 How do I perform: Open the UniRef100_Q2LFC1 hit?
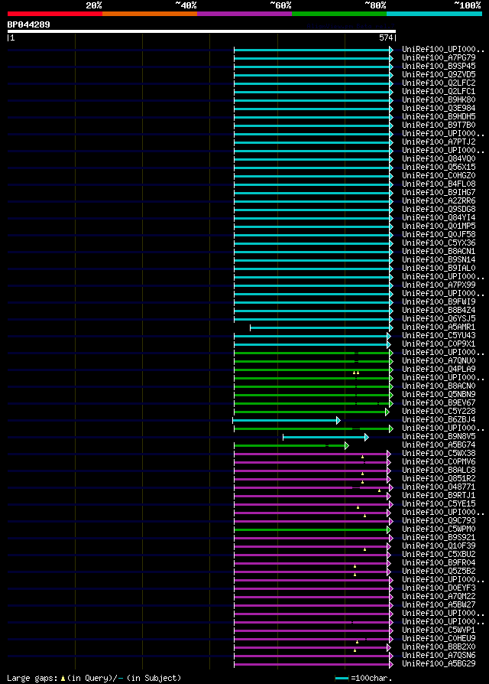point(439,92)
